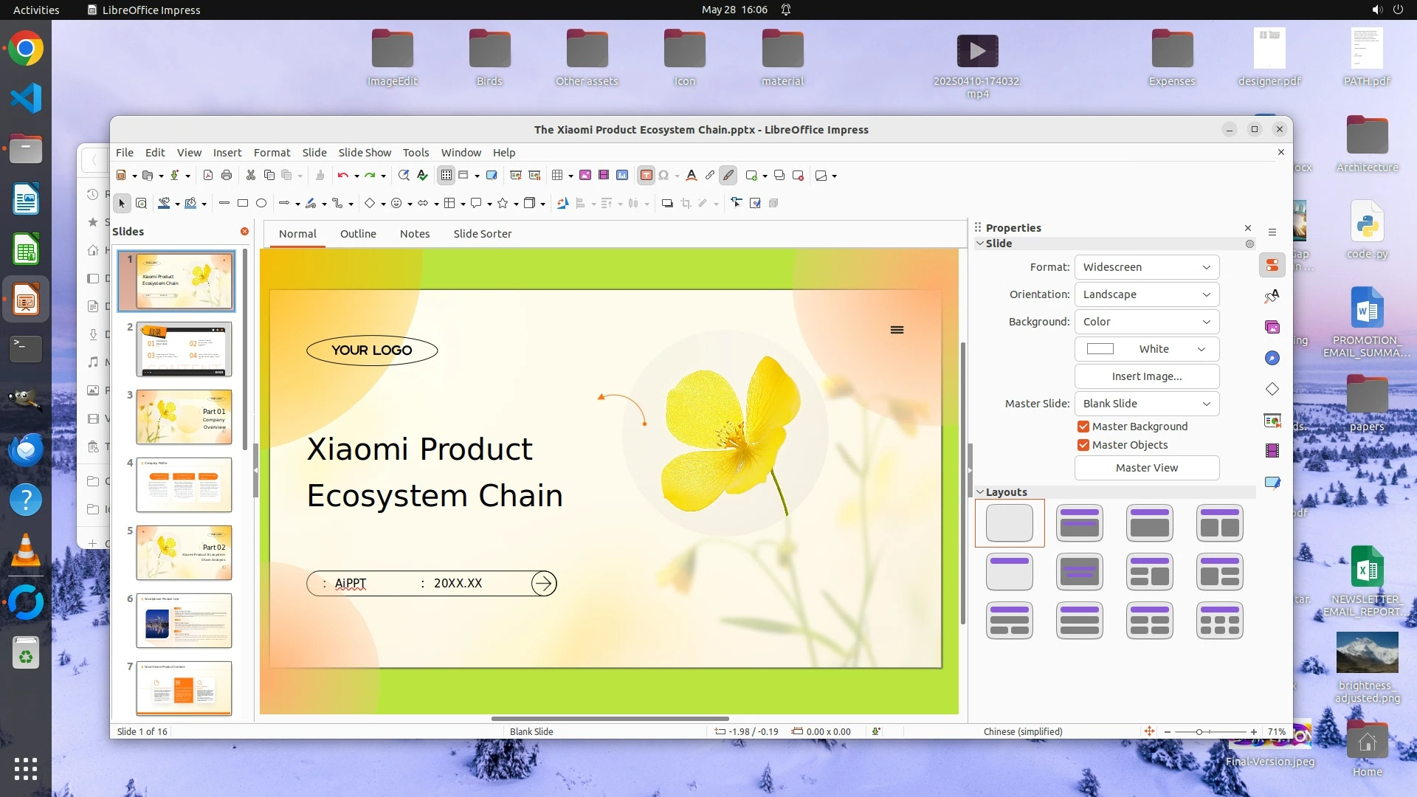Viewport: 1417px width, 797px height.
Task: Click the Insert Image toolbar icon
Action: tap(585, 176)
